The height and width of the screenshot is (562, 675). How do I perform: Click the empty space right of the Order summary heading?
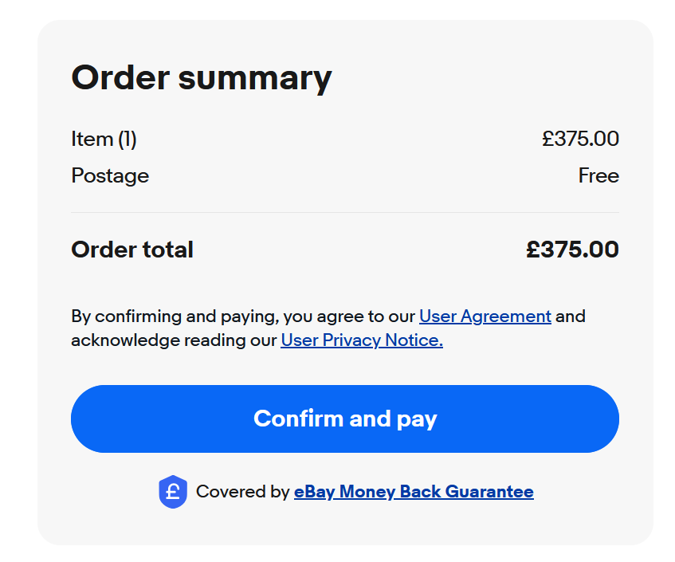478,78
